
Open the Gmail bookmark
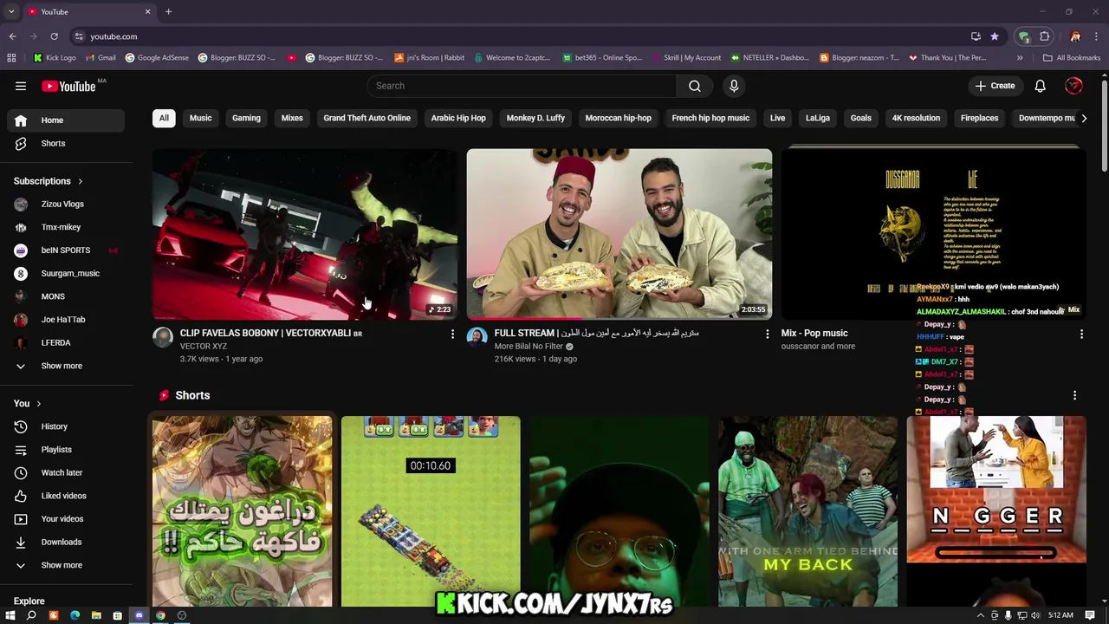click(99, 58)
